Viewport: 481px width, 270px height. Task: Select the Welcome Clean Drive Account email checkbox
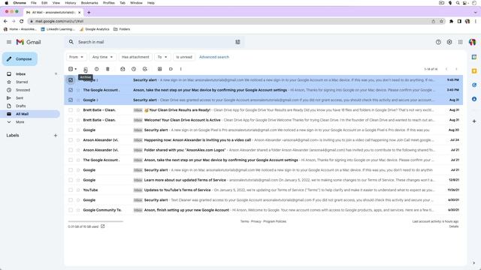coord(71,120)
